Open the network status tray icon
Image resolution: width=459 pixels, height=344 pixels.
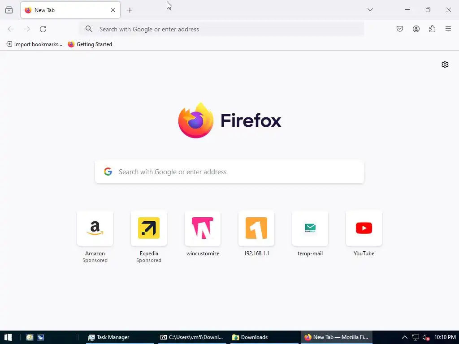pos(416,338)
